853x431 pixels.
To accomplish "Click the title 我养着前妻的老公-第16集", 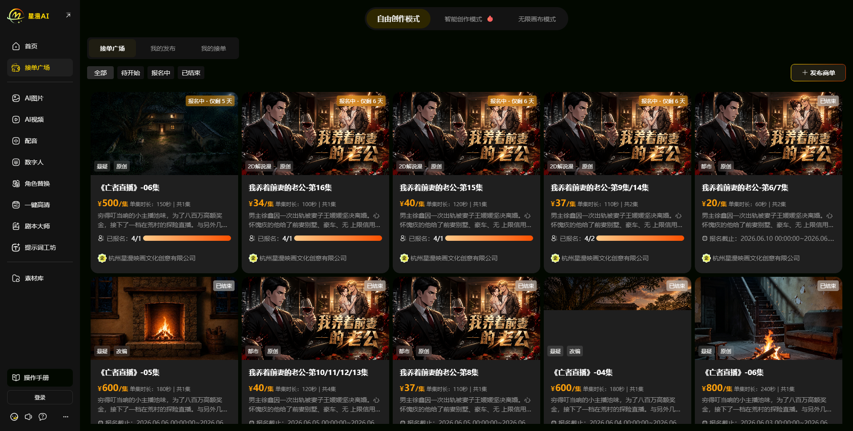I will coord(290,188).
